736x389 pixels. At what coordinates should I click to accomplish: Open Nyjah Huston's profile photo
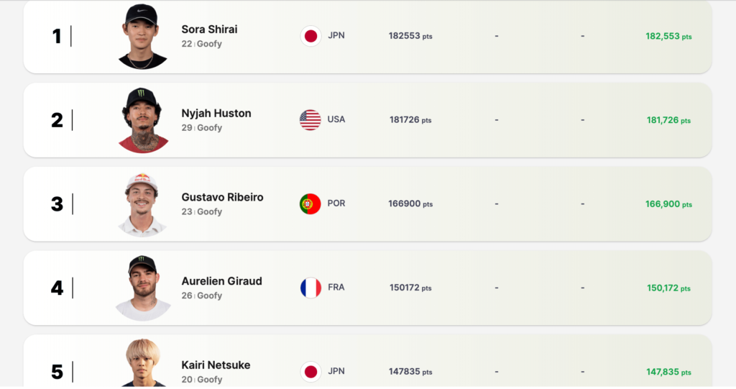pos(143,121)
